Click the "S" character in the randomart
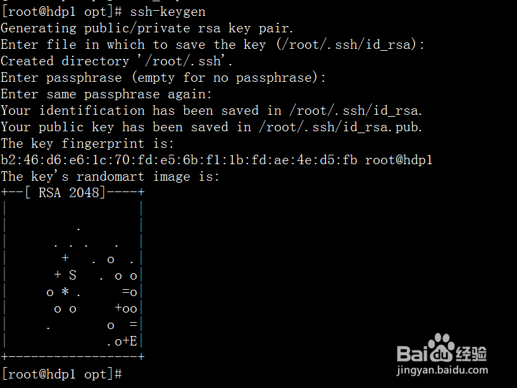 tap(72, 275)
